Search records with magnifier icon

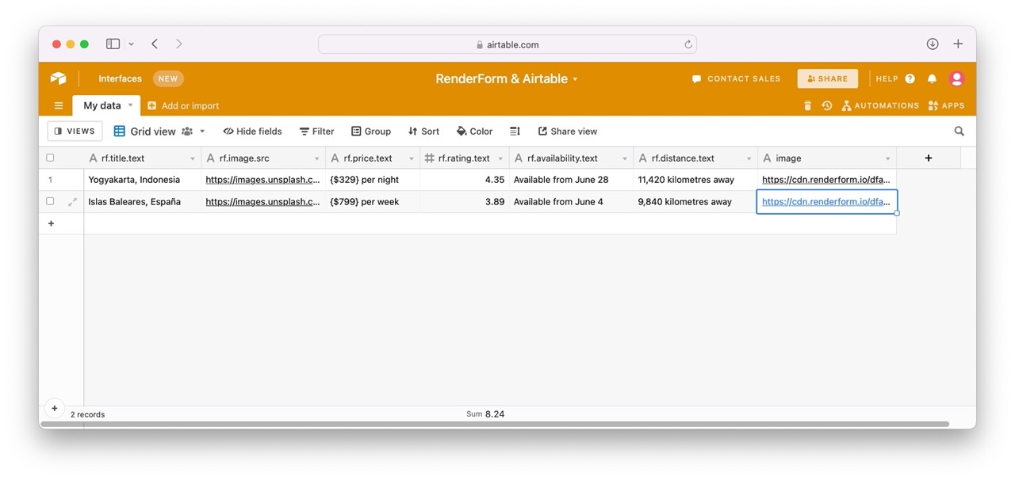point(959,131)
